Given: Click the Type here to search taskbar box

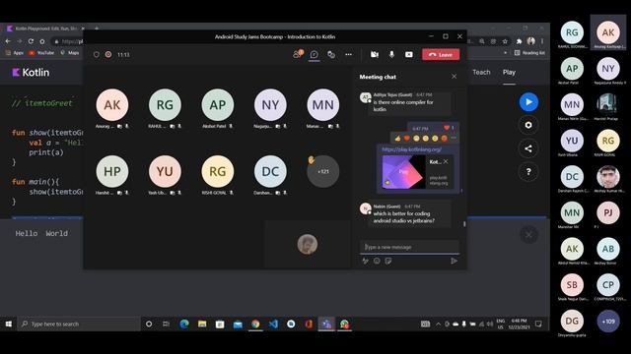Looking at the screenshot, I should coord(79,324).
